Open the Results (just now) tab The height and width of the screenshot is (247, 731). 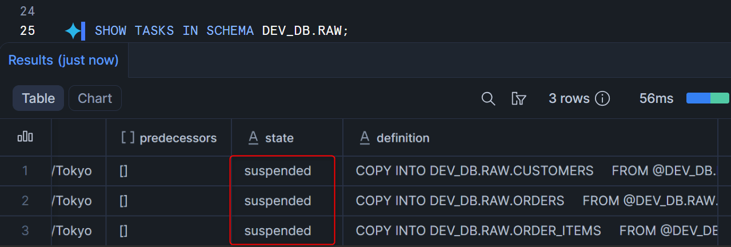click(63, 60)
